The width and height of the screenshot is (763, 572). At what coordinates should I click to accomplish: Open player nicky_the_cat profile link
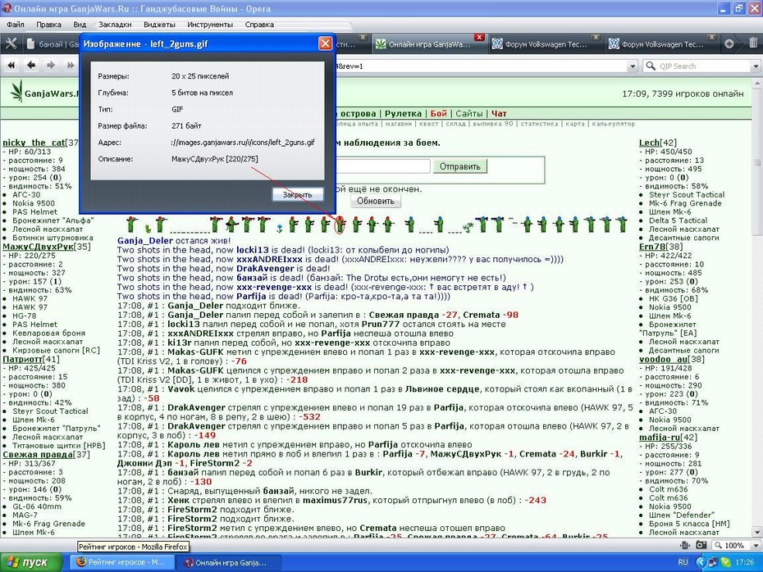point(34,143)
